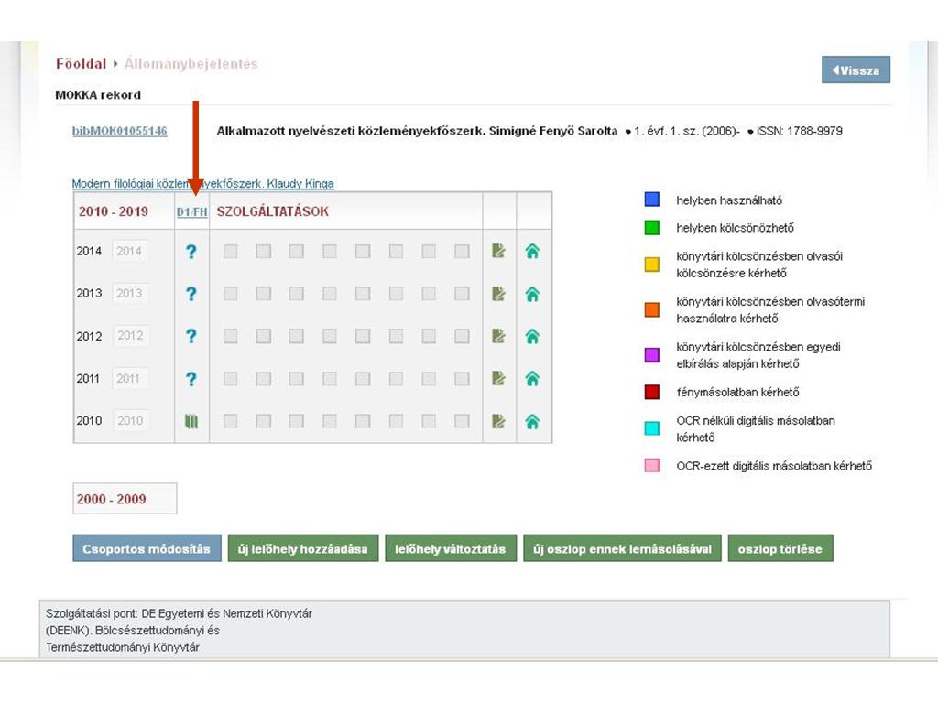Tick the first service checkbox for 2010

coord(231,421)
